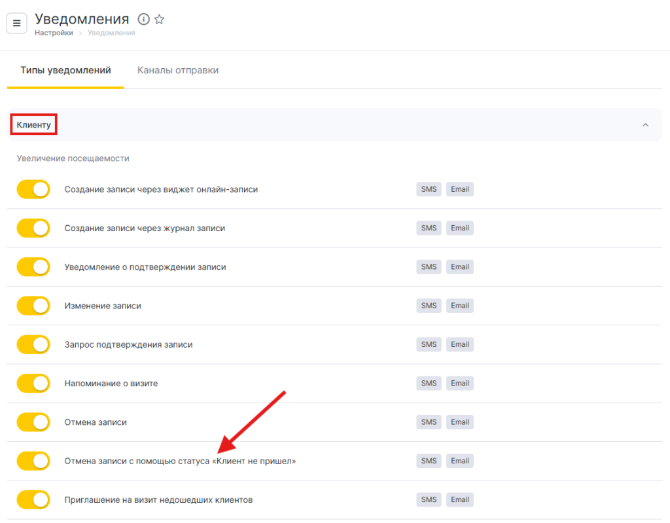The width and height of the screenshot is (670, 523).
Task: Select the Типы уведомлений tab
Action: [65, 71]
